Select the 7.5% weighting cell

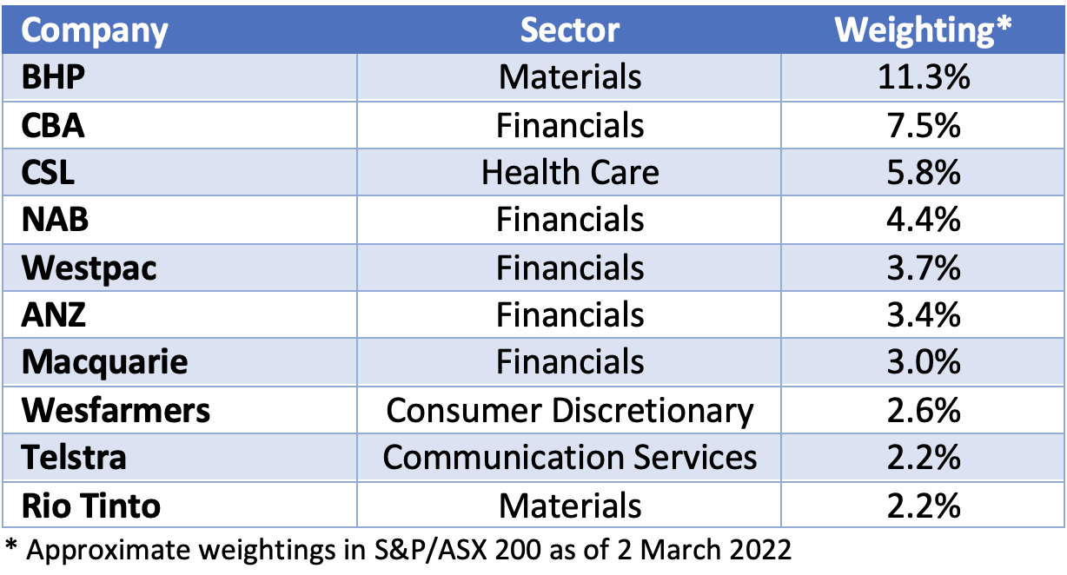923,125
